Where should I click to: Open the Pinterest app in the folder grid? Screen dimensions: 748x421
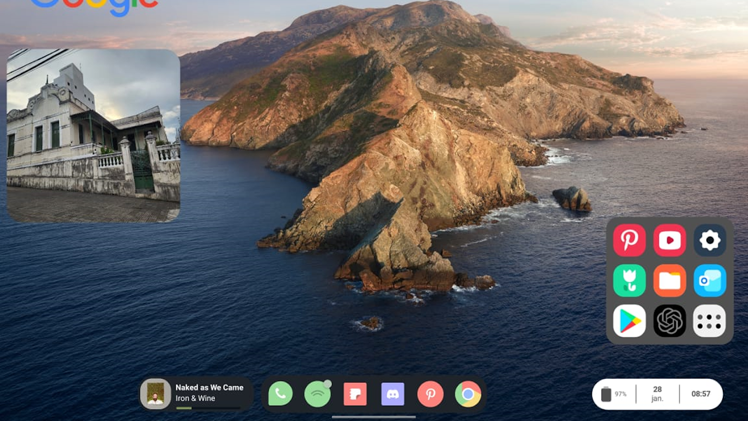tap(629, 240)
